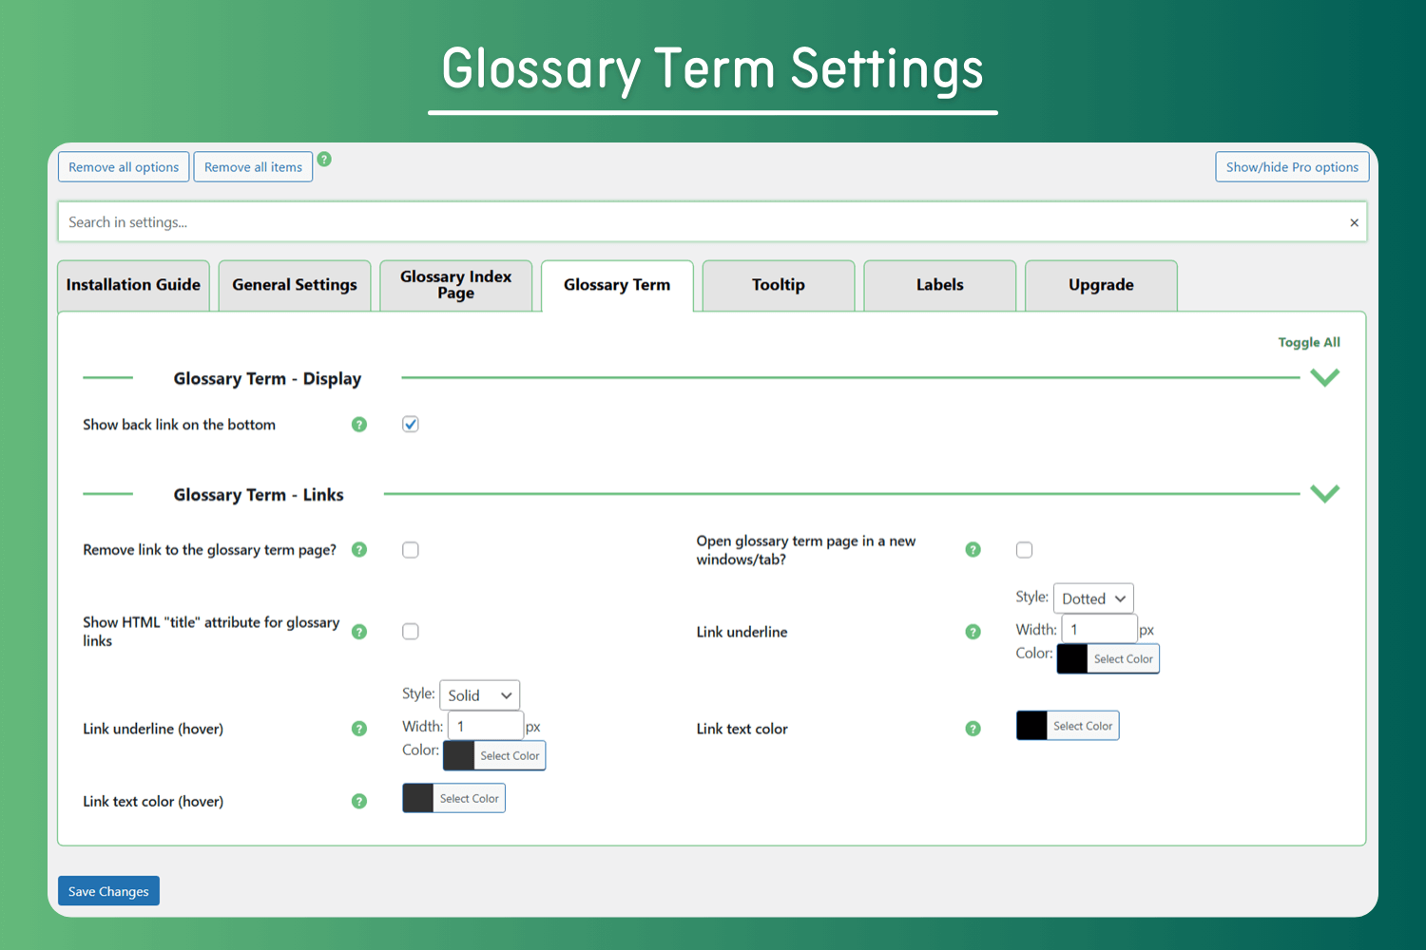Select the Glossary Term tab
Screen dimensions: 1426x950
pos(617,285)
